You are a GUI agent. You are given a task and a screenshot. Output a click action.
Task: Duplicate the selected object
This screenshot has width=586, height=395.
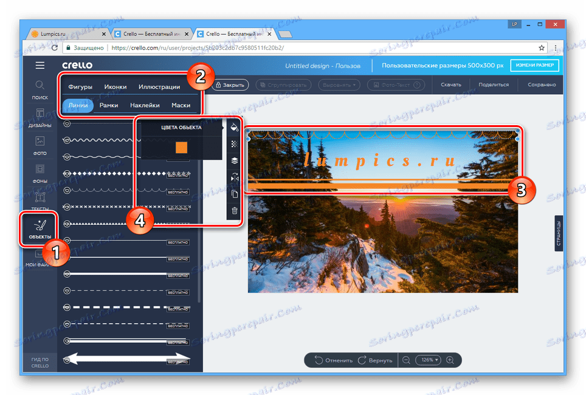pyautogui.click(x=234, y=194)
